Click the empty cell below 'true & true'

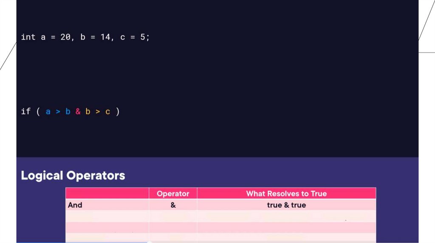(x=286, y=216)
